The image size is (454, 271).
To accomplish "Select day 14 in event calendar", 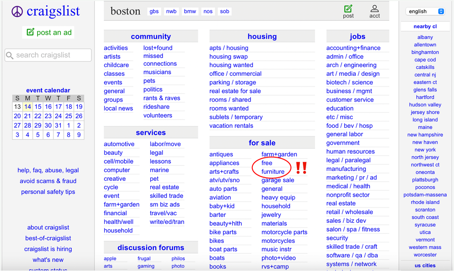I will [x=28, y=106].
